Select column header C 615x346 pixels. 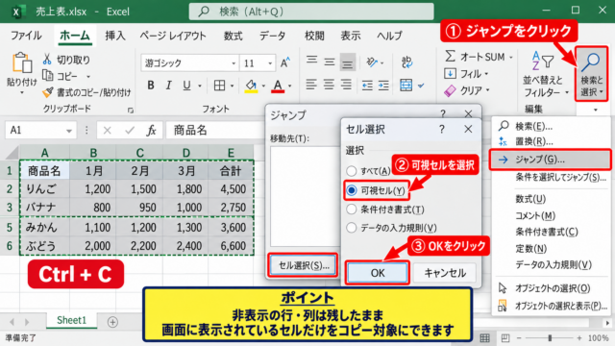coord(139,152)
